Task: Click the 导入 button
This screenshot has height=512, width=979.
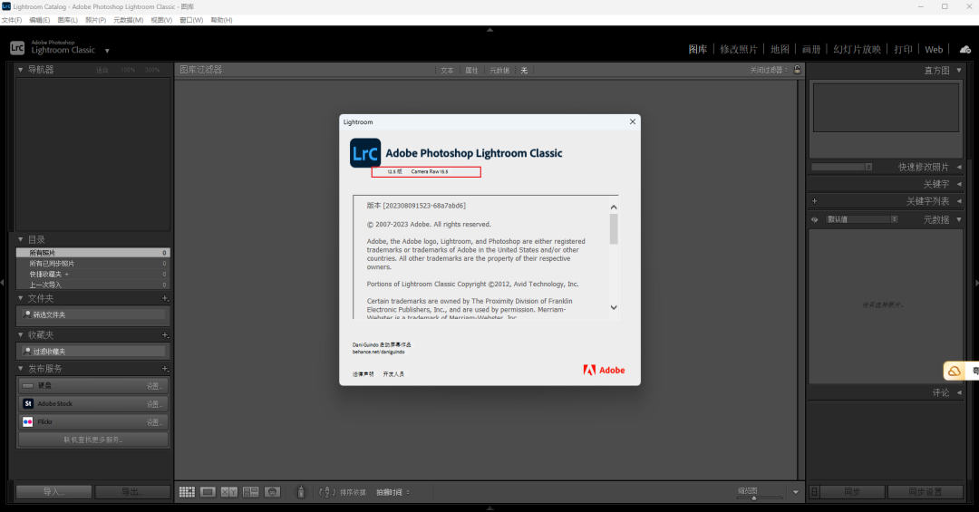Action: 53,492
